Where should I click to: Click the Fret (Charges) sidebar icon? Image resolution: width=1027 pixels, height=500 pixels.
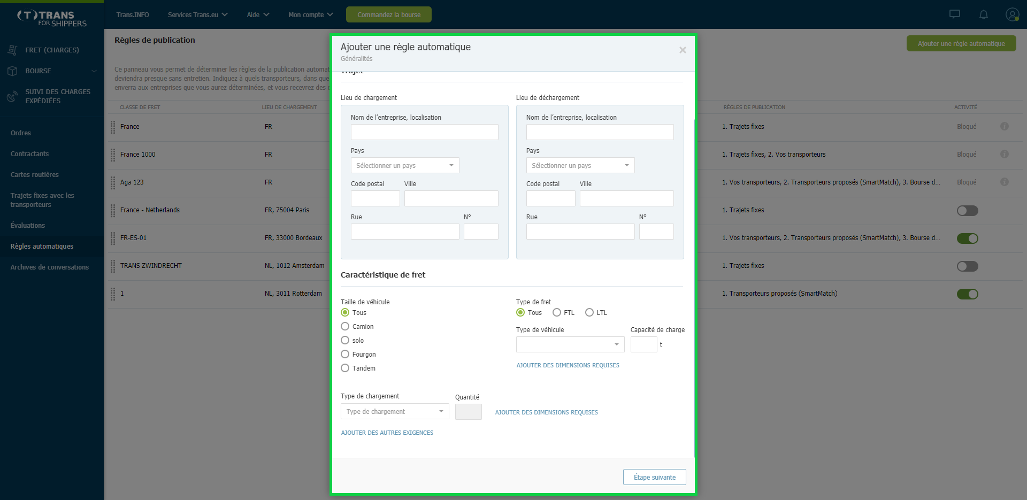pos(12,50)
